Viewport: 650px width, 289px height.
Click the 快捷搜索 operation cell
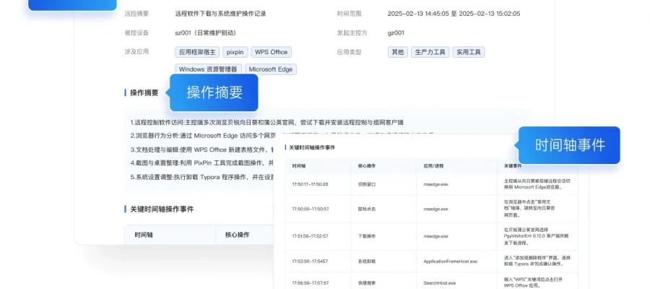point(366,282)
